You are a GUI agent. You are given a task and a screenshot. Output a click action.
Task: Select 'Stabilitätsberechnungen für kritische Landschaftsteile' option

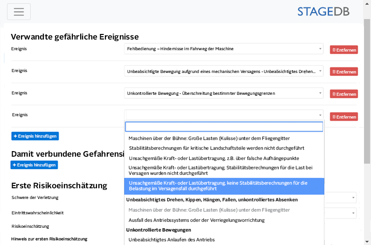pos(217,148)
